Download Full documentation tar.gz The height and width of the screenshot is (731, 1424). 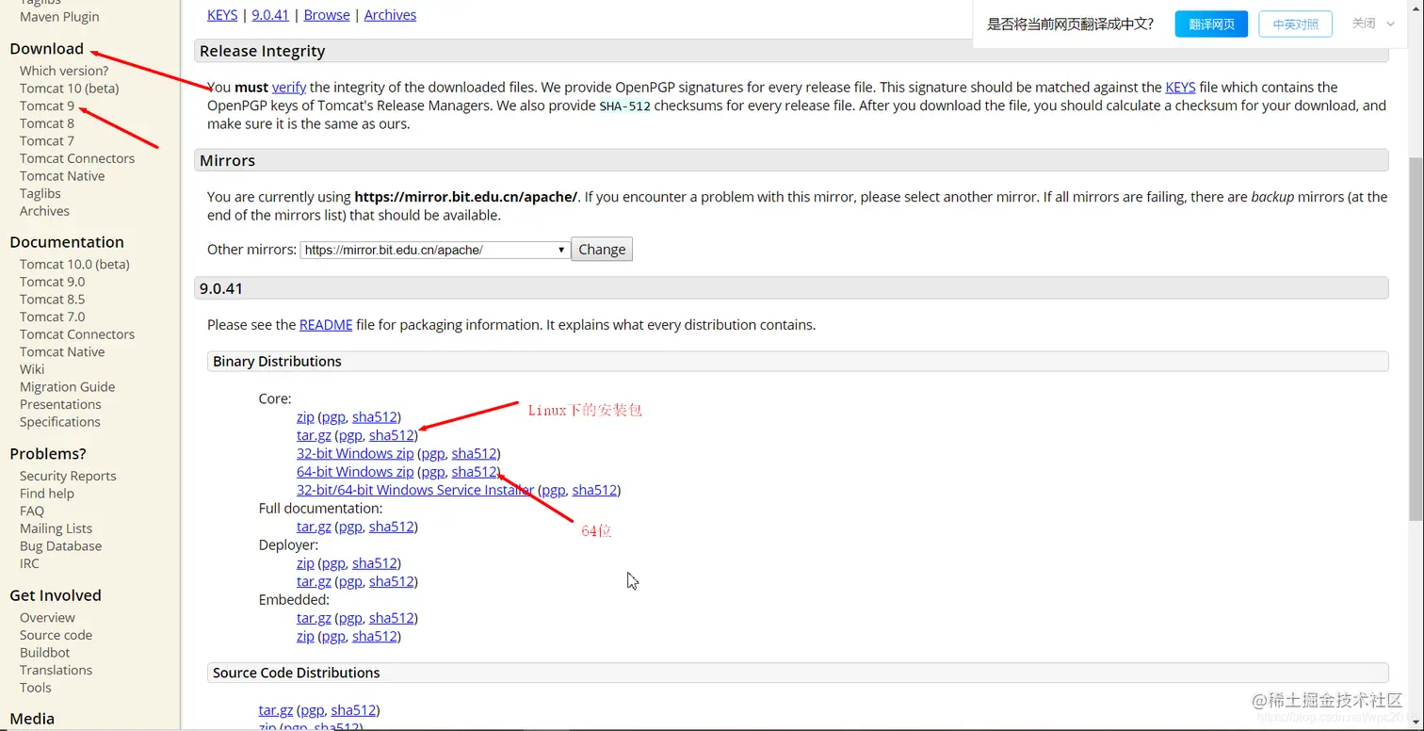(314, 527)
